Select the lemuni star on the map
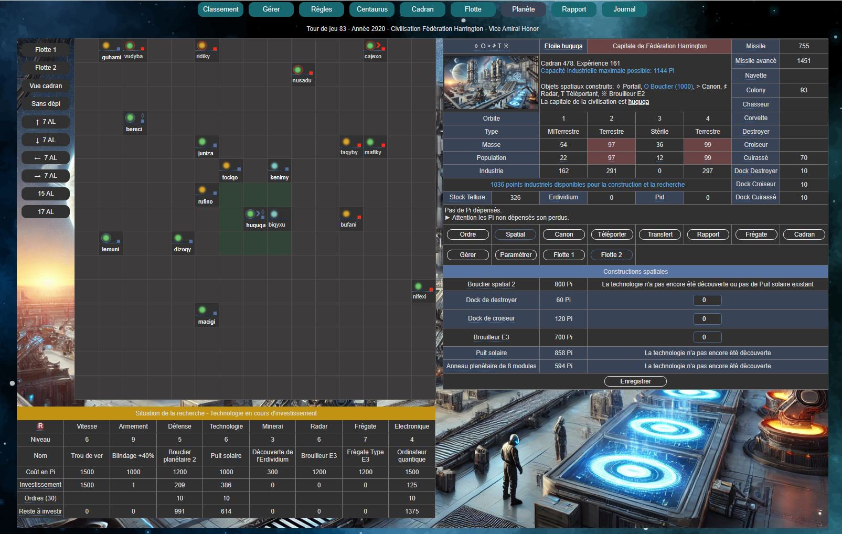 106,238
